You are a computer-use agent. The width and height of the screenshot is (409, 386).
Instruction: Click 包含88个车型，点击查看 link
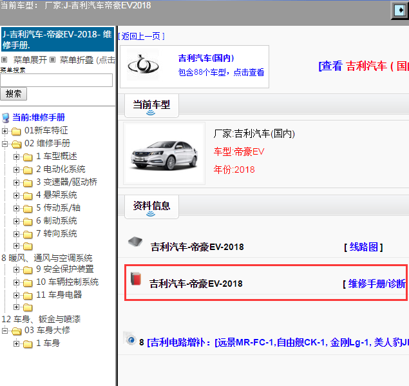(221, 72)
